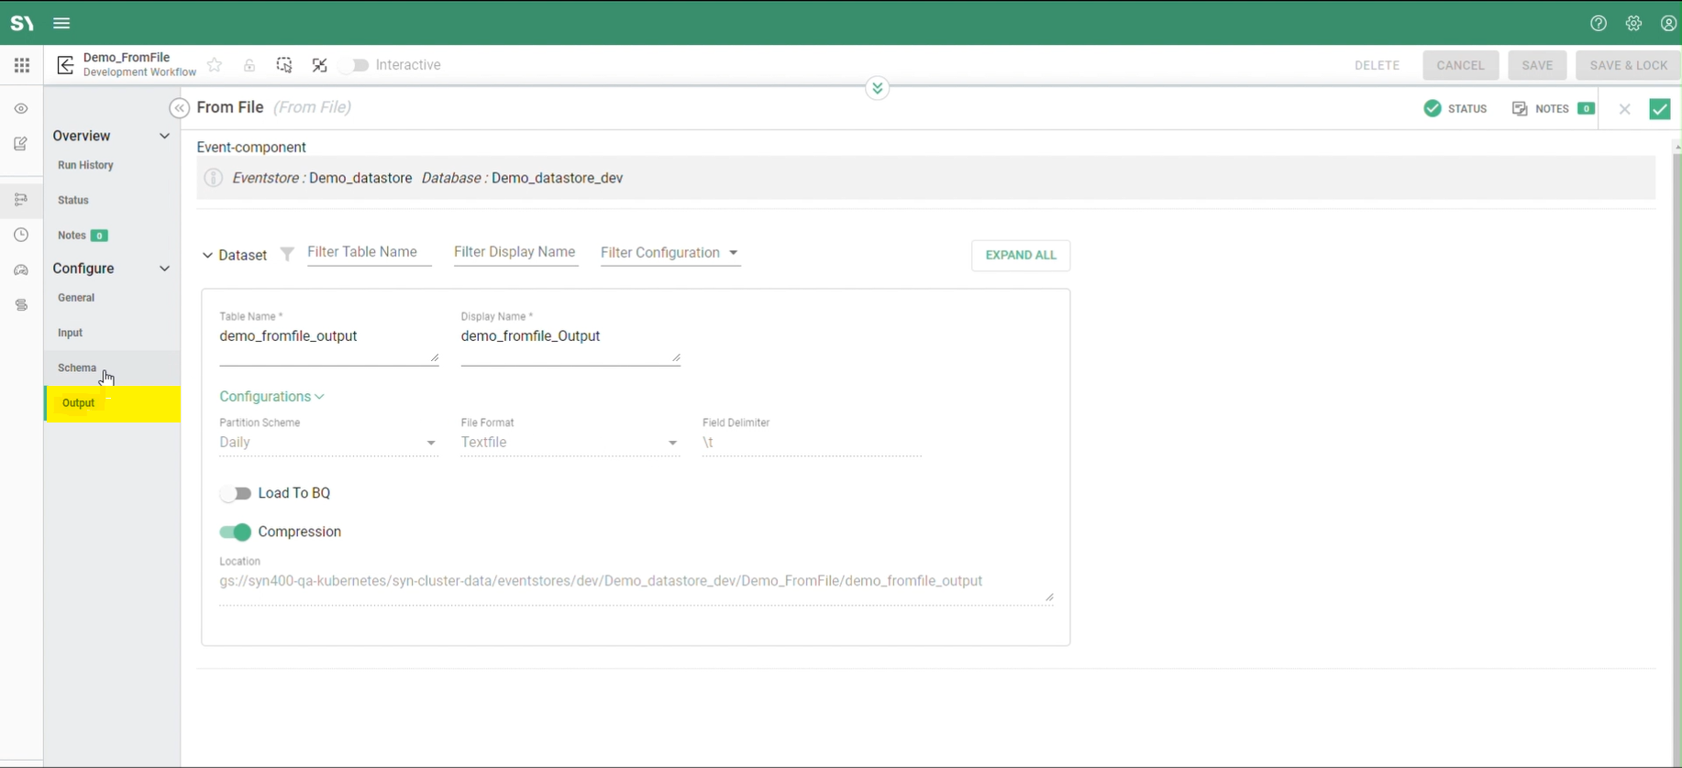
Task: Click the apps grid icon
Action: [x=22, y=65]
